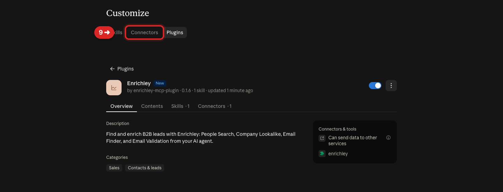The width and height of the screenshot is (503, 192).
Task: Click the Can send data to other services text
Action: coord(352,141)
